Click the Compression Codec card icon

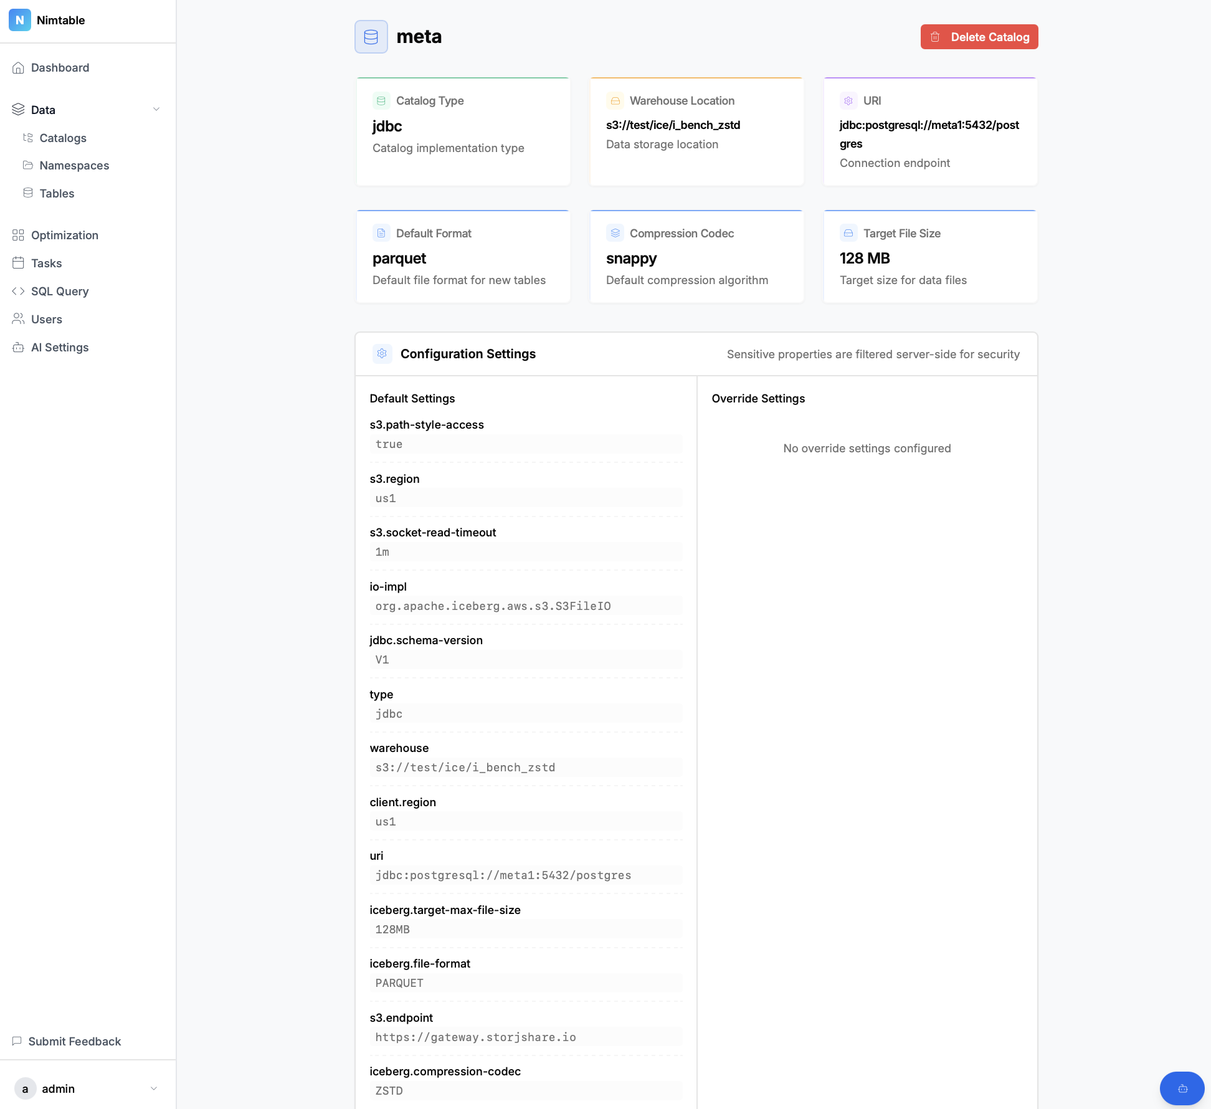tap(615, 233)
